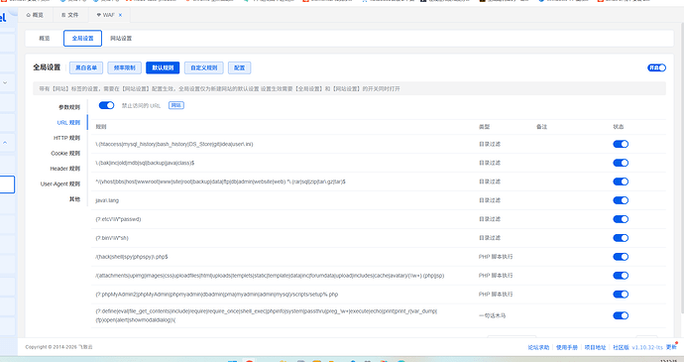Click the hack|shell|spy|phpspy rule text
This screenshot has width=684, height=362.
(131, 257)
